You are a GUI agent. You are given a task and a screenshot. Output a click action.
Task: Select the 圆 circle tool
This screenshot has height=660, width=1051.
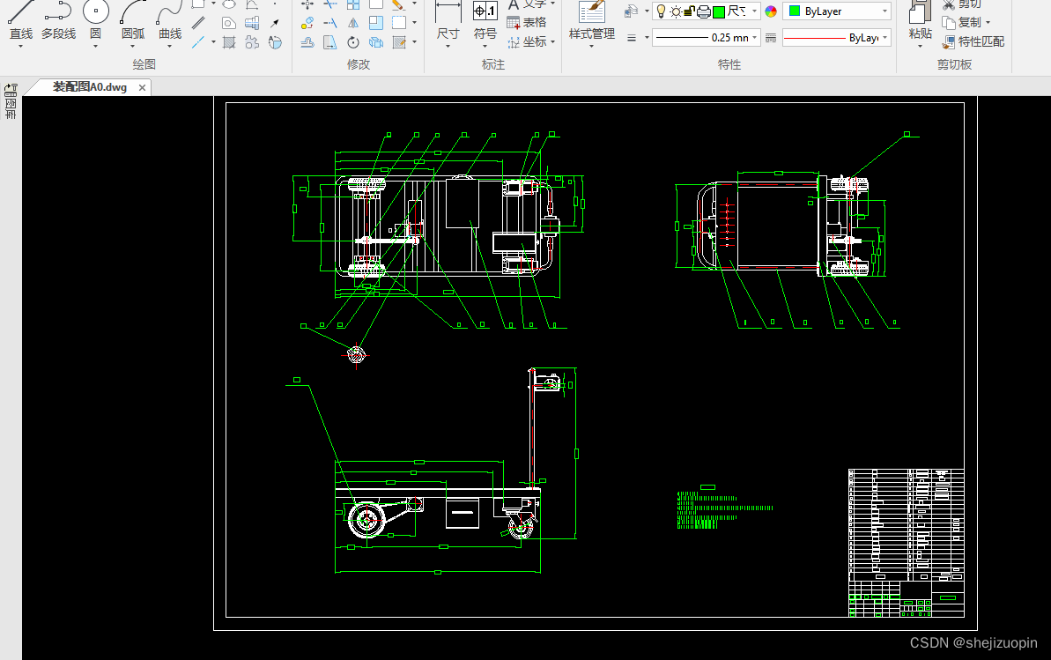tap(96, 20)
